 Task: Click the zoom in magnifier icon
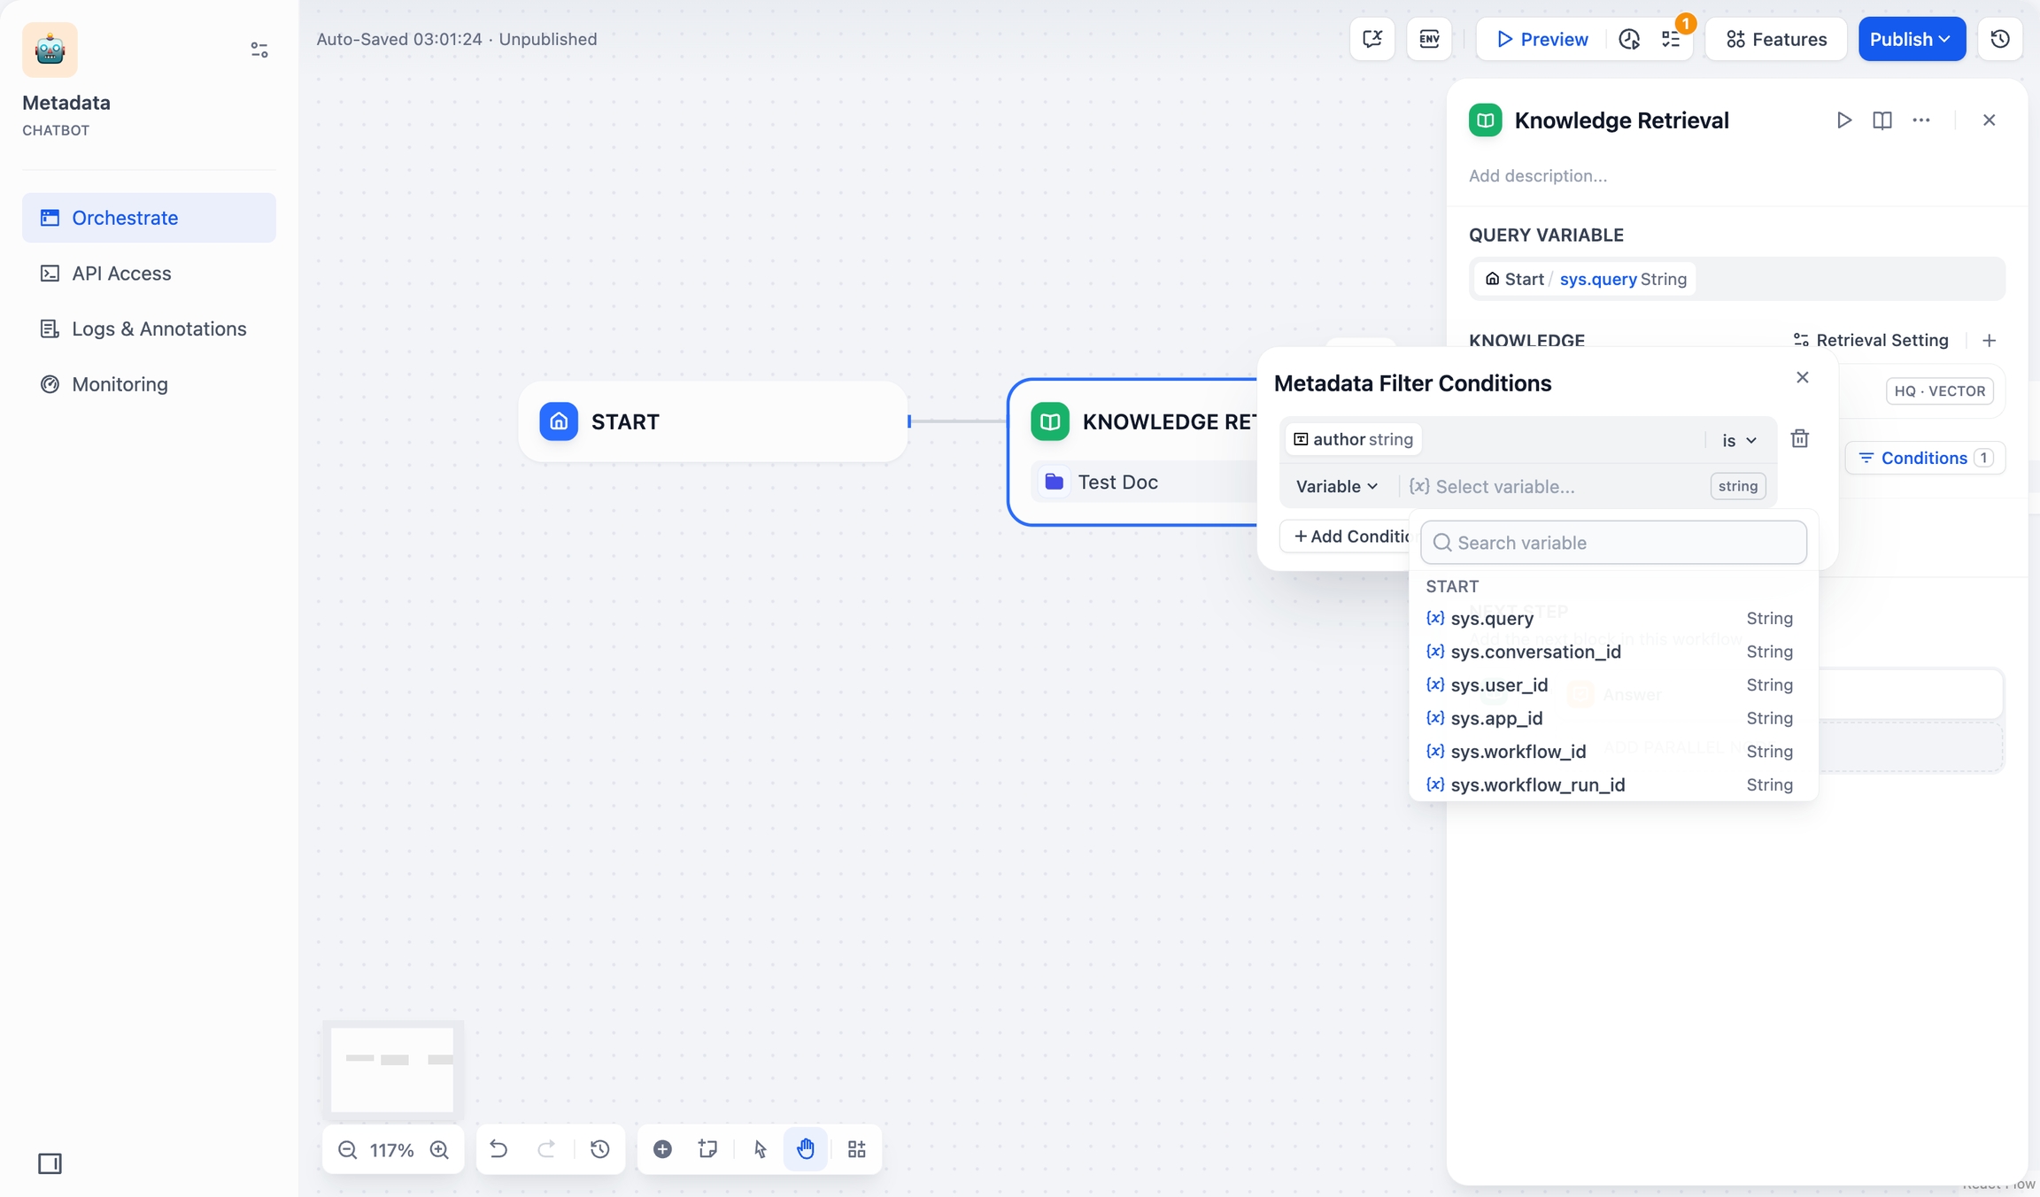[x=439, y=1149]
